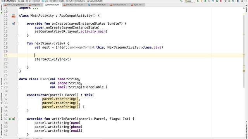The image size is (248, 139).
Task: Click line number 22 in the gutter
Action: (6, 59)
